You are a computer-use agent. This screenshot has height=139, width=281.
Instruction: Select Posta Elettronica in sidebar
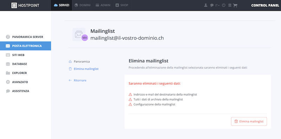(x=25, y=46)
